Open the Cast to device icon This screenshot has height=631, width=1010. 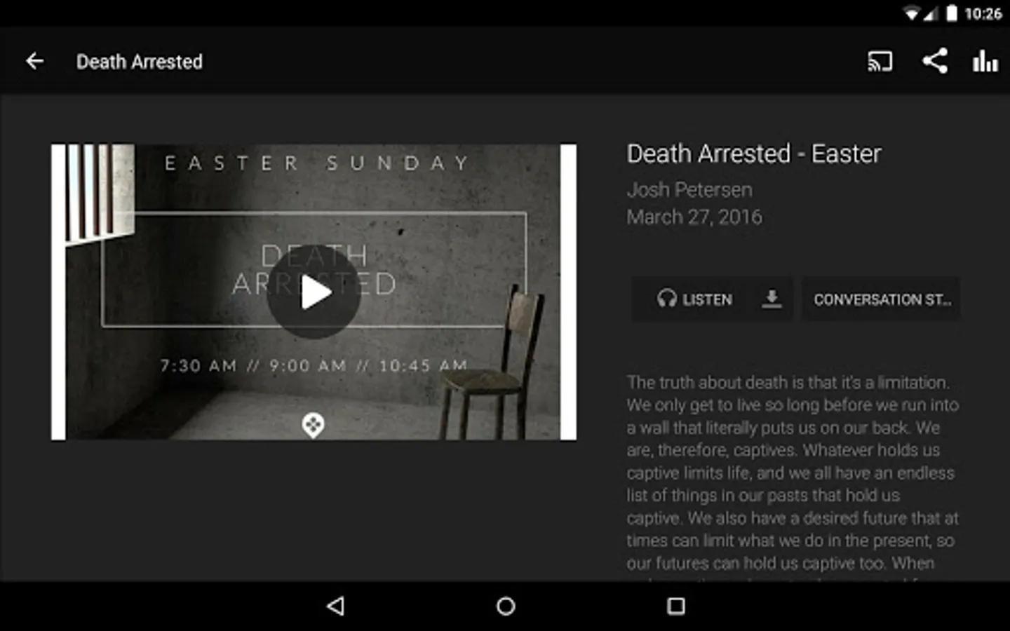point(880,62)
